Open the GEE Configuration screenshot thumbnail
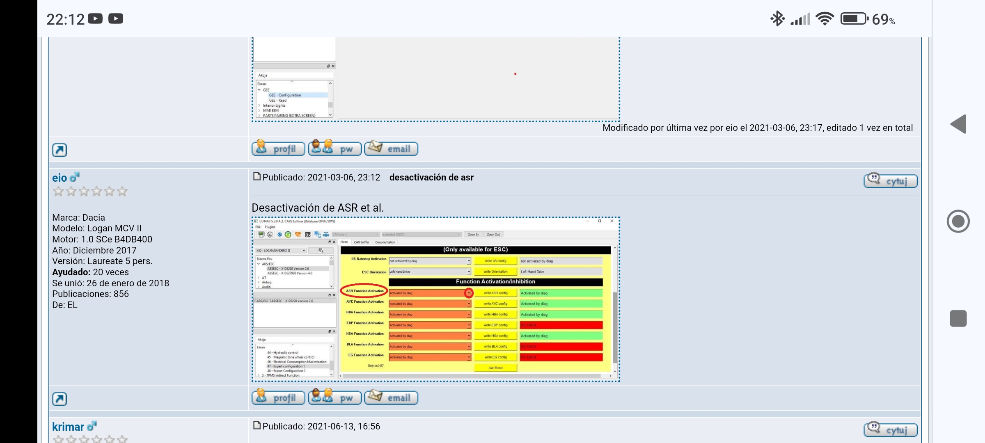This screenshot has width=985, height=443. pyautogui.click(x=435, y=80)
